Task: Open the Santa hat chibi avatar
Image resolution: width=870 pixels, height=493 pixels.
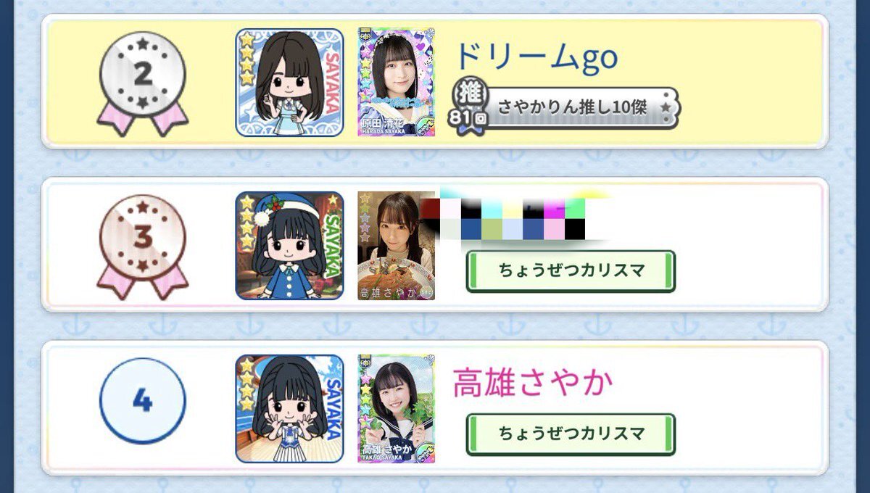Action: (x=289, y=246)
